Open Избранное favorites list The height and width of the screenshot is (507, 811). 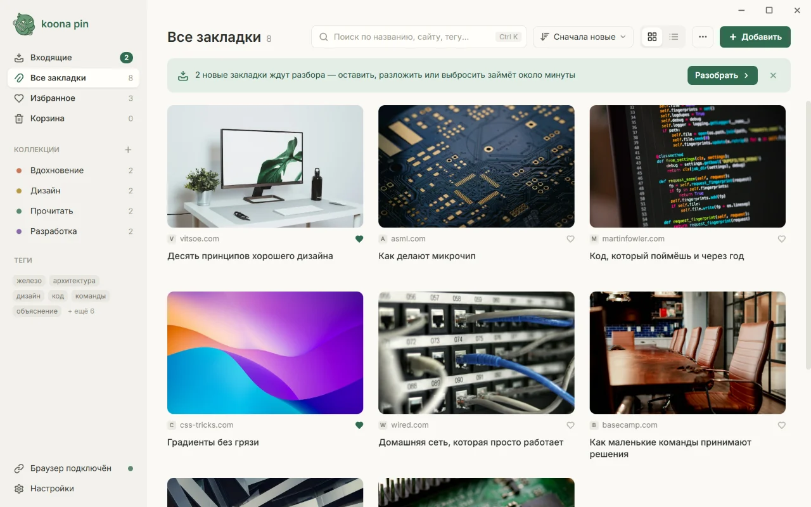pyautogui.click(x=73, y=98)
